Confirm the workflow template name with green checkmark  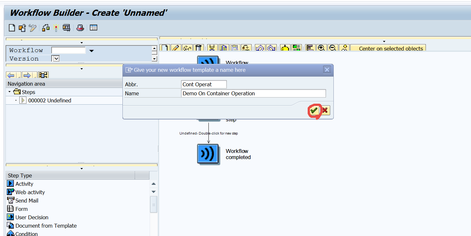coord(314,110)
